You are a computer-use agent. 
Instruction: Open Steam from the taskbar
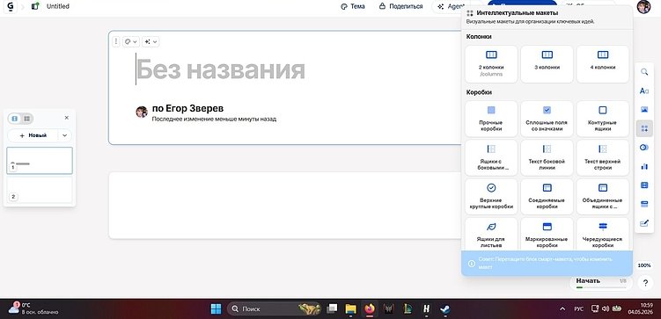444,309
